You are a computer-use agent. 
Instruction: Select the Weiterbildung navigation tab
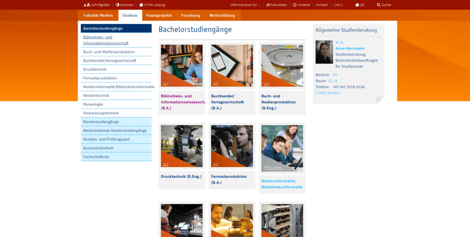[x=222, y=16]
